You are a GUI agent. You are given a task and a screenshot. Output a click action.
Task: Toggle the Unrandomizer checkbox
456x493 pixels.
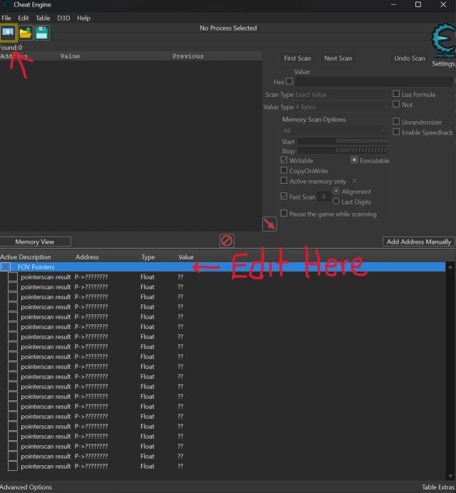[397, 122]
